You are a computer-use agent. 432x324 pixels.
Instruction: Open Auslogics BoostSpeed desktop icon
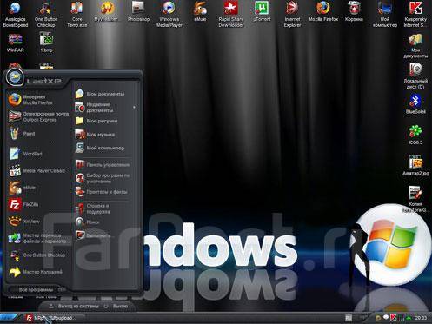click(x=16, y=15)
